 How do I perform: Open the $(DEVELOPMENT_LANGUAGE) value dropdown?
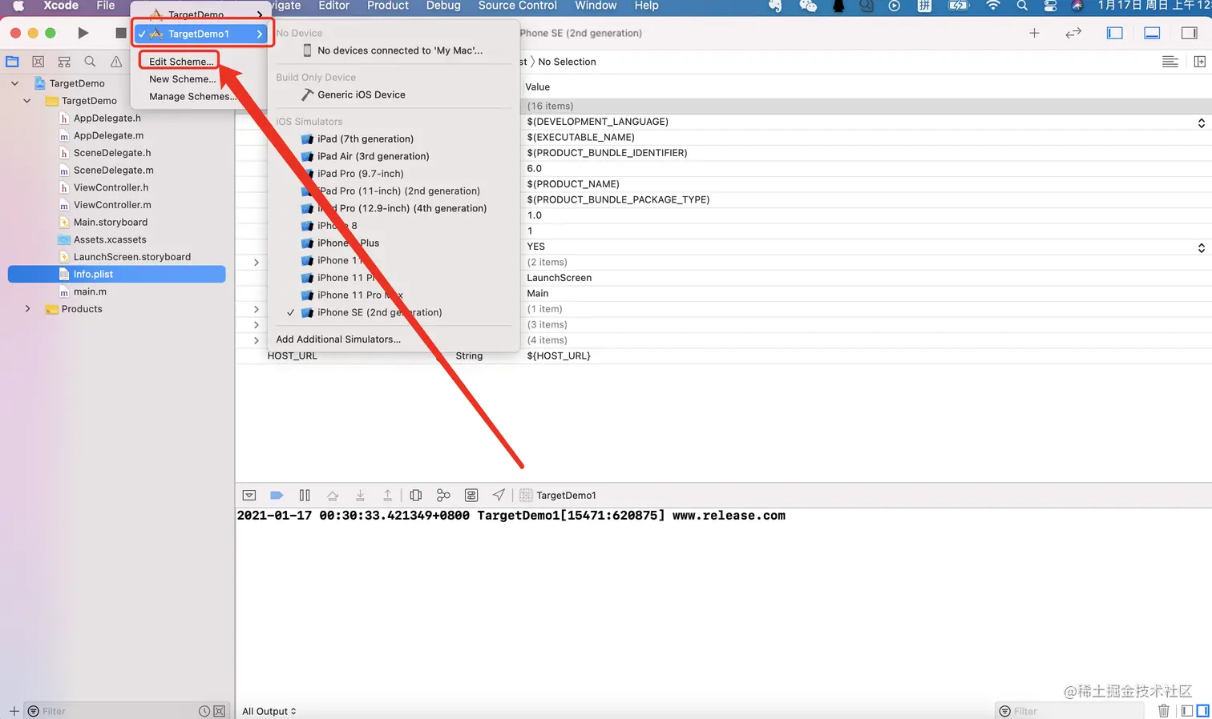pos(1201,123)
